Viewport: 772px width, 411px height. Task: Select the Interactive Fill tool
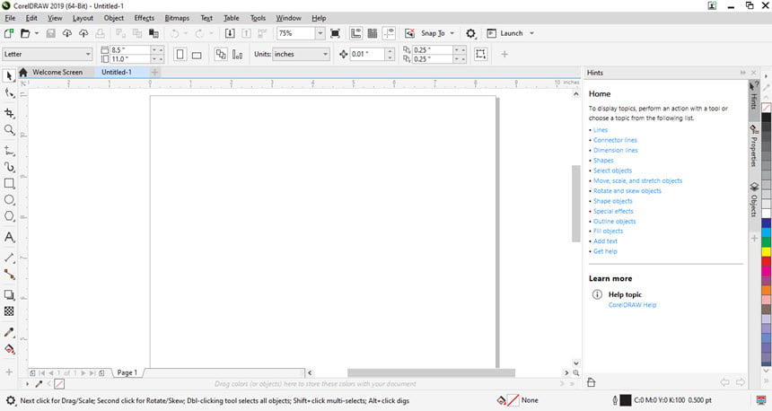(9, 349)
